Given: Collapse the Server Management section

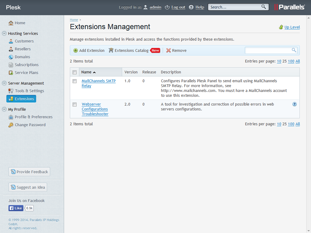Looking at the screenshot, I should click(4, 83).
